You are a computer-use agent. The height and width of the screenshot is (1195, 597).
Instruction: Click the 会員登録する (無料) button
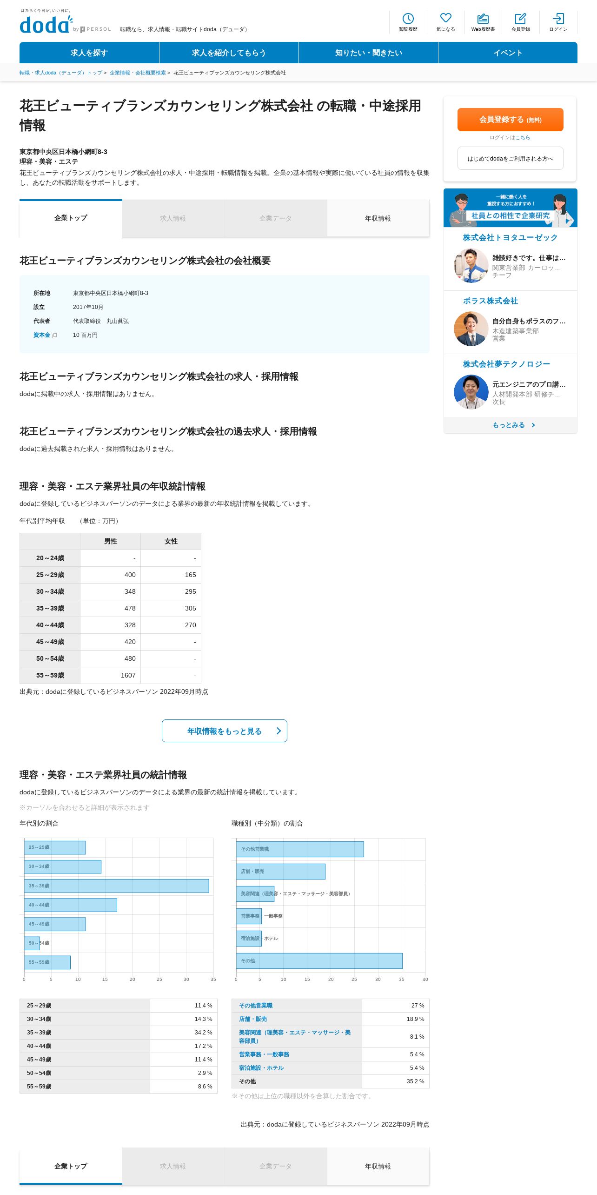click(510, 120)
